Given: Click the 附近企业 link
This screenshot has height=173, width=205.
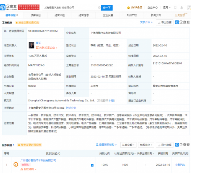Looking at the screenshot, I should point(71,108).
